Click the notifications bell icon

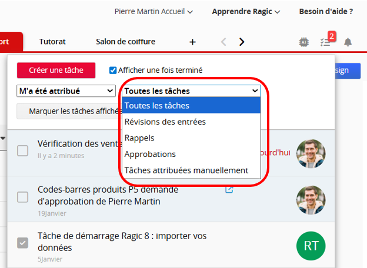[x=348, y=42]
